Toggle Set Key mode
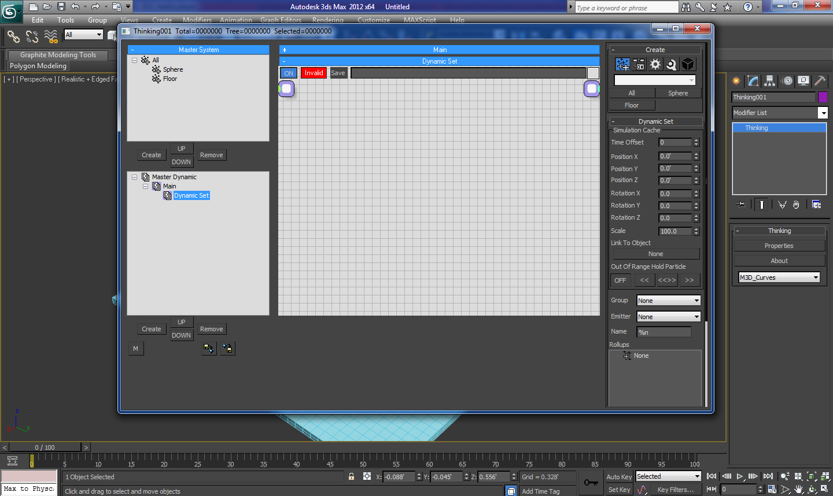Screen dimensions: 833x496 click(x=619, y=490)
